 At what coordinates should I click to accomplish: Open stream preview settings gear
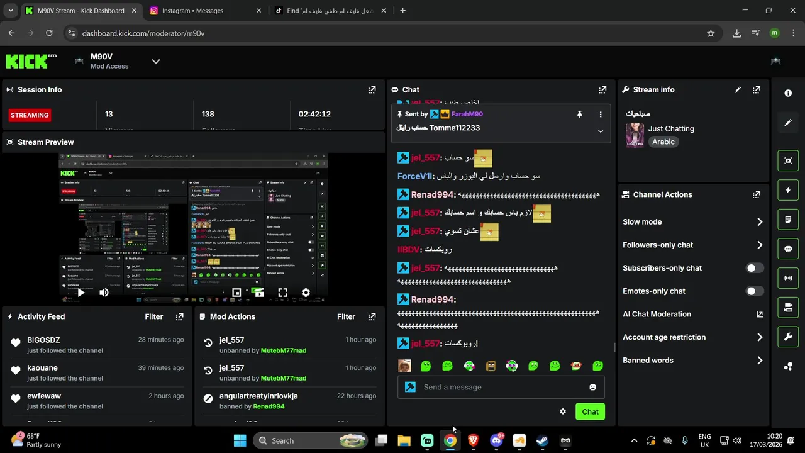tap(306, 293)
